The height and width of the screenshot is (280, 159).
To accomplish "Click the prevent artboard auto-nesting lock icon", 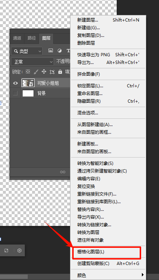I will click(x=52, y=72).
